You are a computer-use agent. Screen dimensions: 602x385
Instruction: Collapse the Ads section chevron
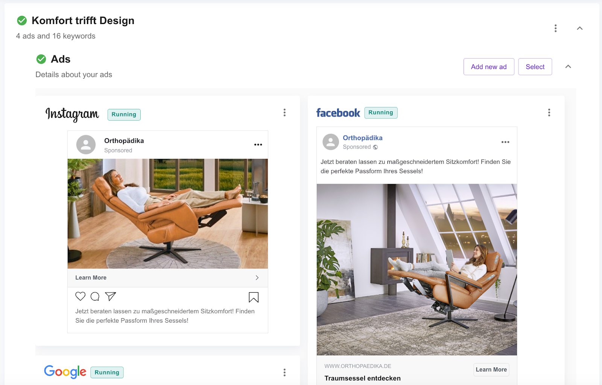coord(568,66)
